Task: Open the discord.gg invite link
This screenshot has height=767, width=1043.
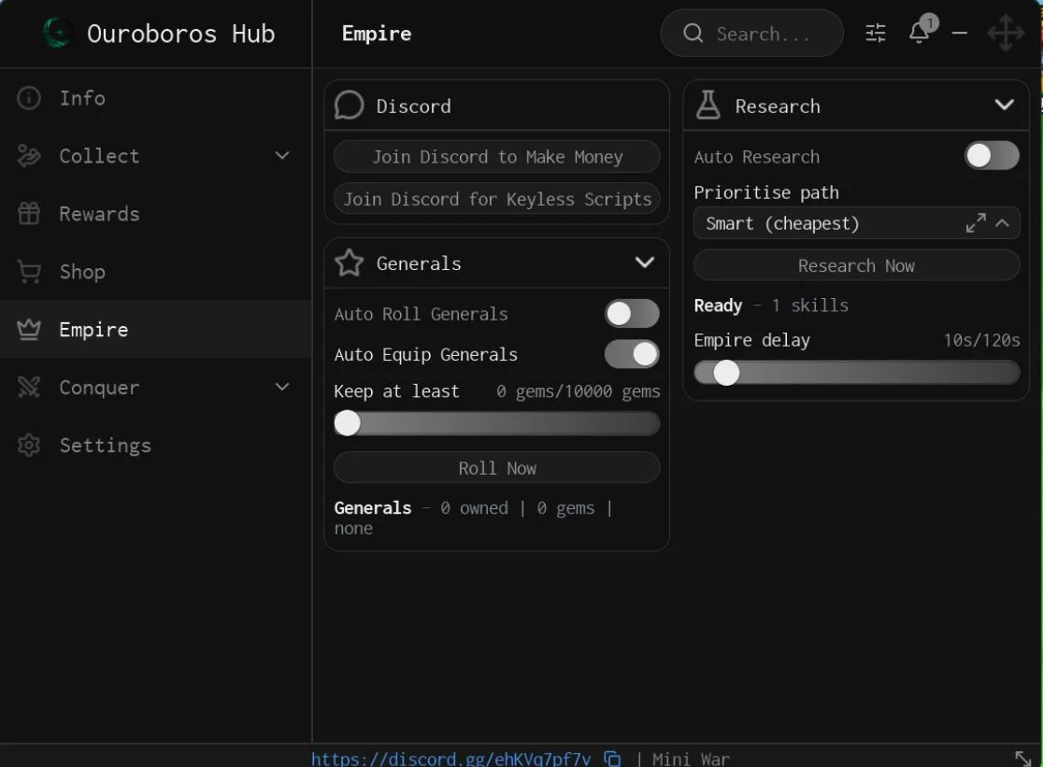Action: coord(450,759)
